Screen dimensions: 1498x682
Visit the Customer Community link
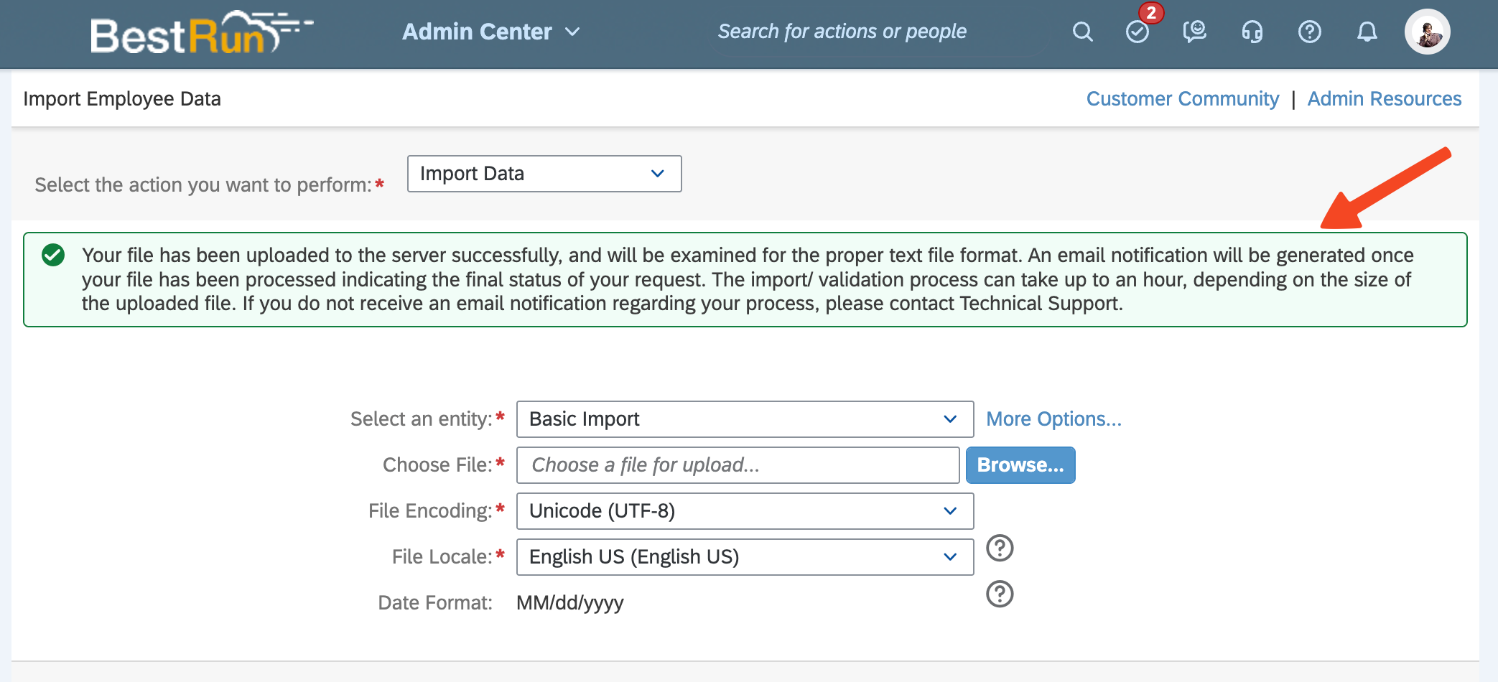pyautogui.click(x=1182, y=99)
